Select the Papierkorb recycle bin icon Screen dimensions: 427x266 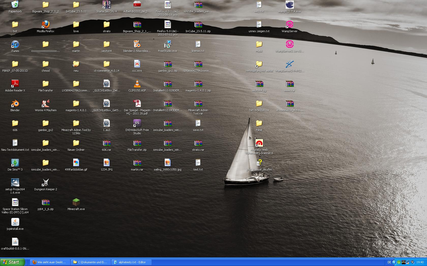[x=15, y=5]
